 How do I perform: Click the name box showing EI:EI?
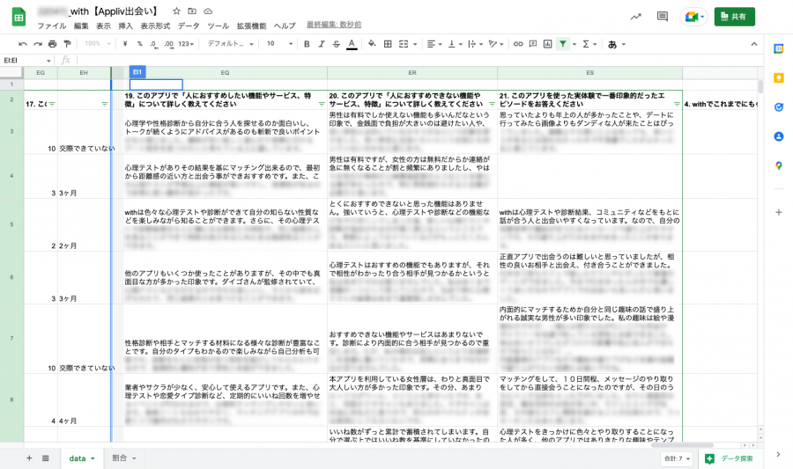tap(27, 61)
